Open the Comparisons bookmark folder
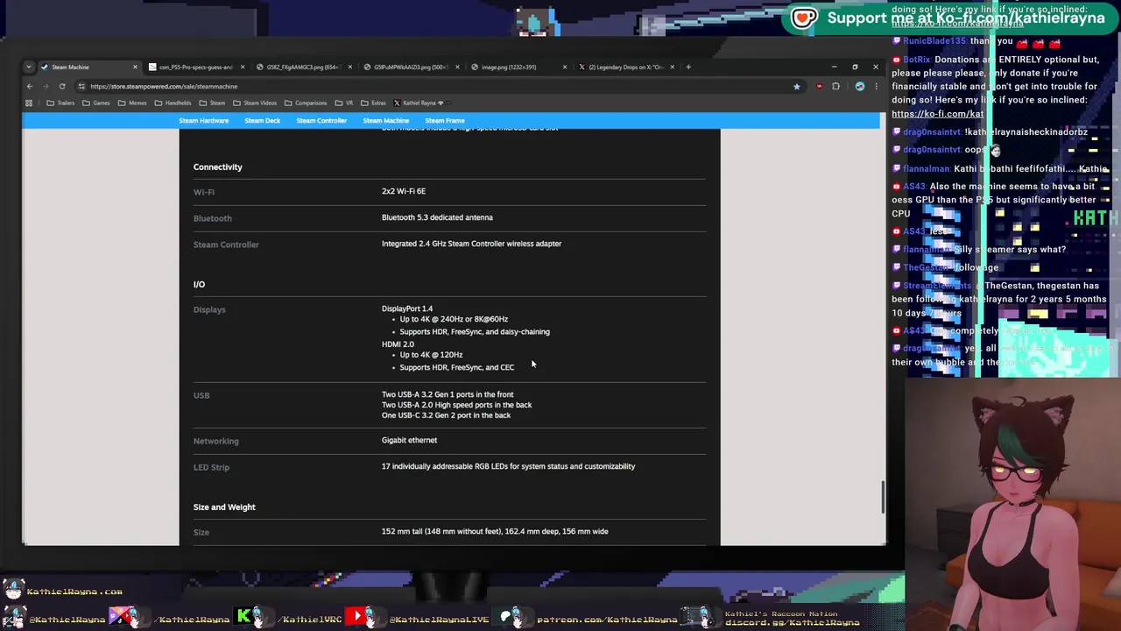The height and width of the screenshot is (631, 1121). (306, 103)
